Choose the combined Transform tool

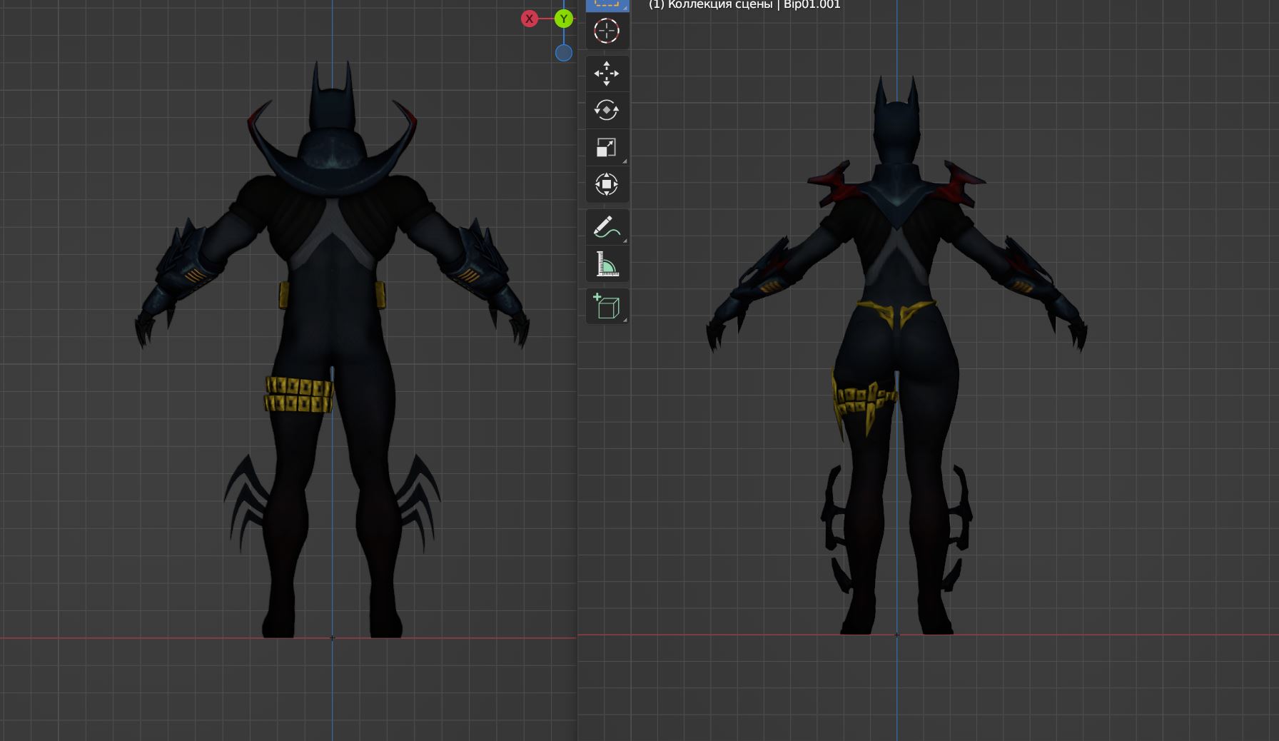pos(607,184)
